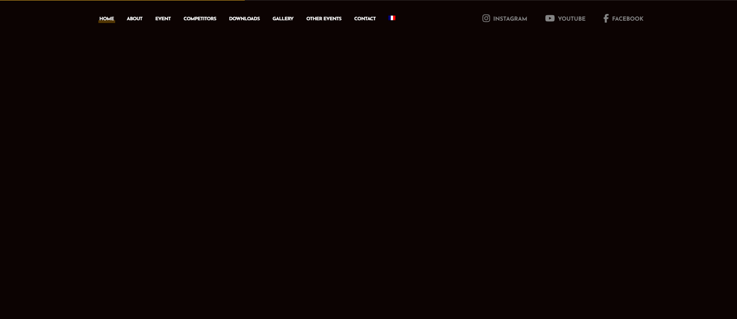This screenshot has width=737, height=319.
Task: Click the Instagram camera icon
Action: (486, 18)
